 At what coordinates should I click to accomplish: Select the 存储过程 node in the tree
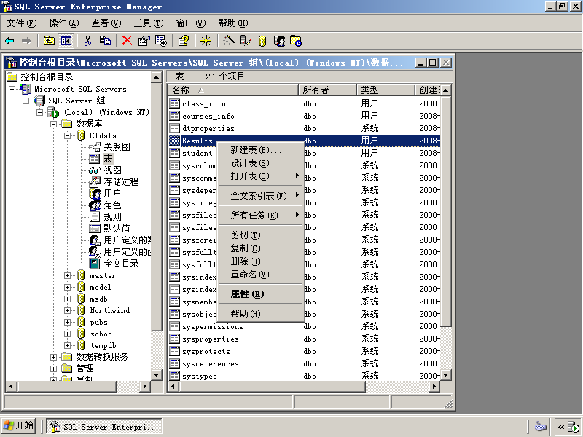[x=121, y=181]
